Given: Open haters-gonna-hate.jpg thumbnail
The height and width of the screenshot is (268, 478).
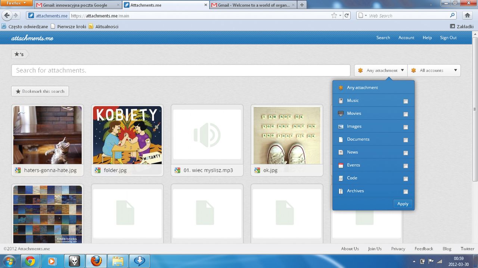Looking at the screenshot, I should point(47,135).
